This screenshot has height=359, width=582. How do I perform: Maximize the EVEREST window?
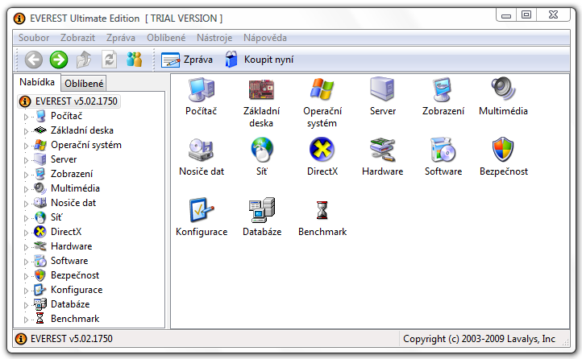(x=526, y=14)
